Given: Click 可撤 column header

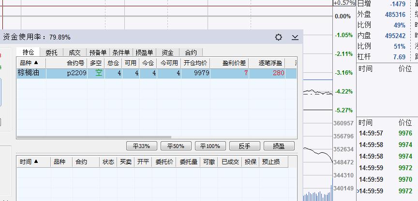Looking at the screenshot, I should (209, 161).
